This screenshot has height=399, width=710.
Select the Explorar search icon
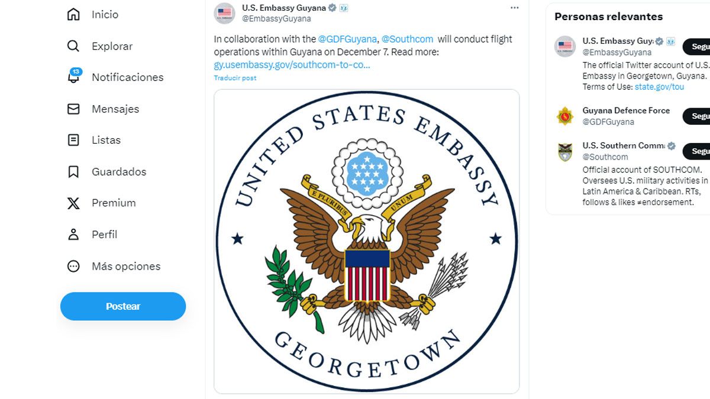(x=73, y=46)
